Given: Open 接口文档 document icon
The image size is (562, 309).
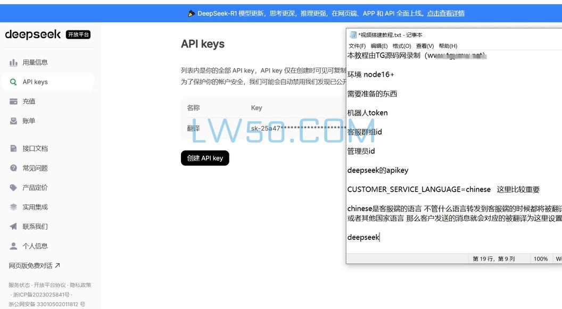Looking at the screenshot, I should coord(13,148).
